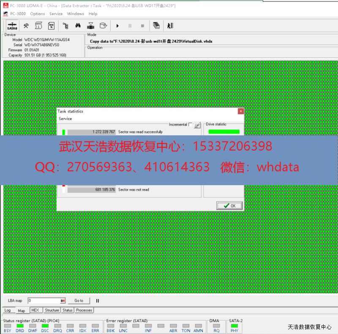338x334 pixels.
Task: Click the brush icon next to Incremental
Action: click(x=197, y=125)
